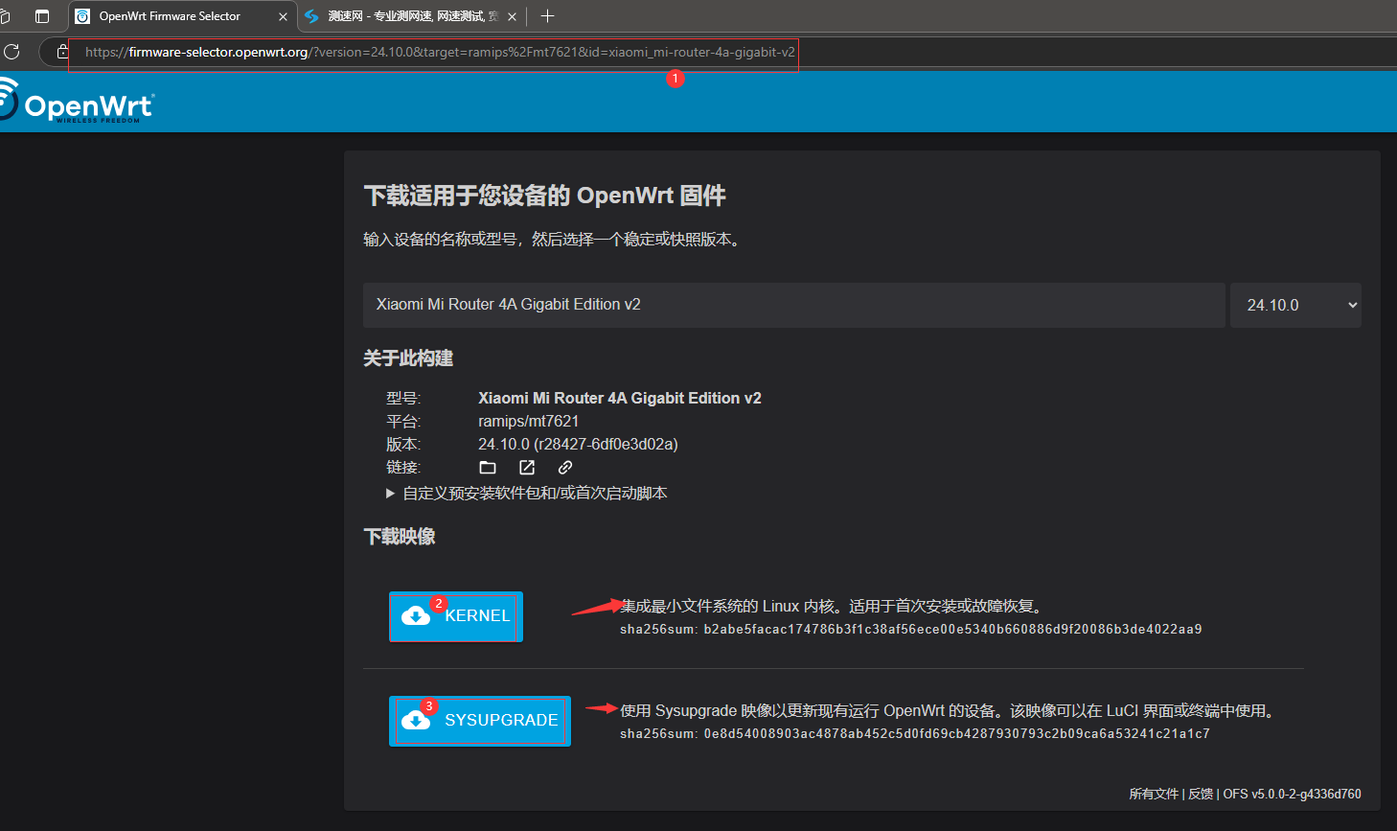1397x831 pixels.
Task: Open the tab actions menu icon
Action: (41, 16)
